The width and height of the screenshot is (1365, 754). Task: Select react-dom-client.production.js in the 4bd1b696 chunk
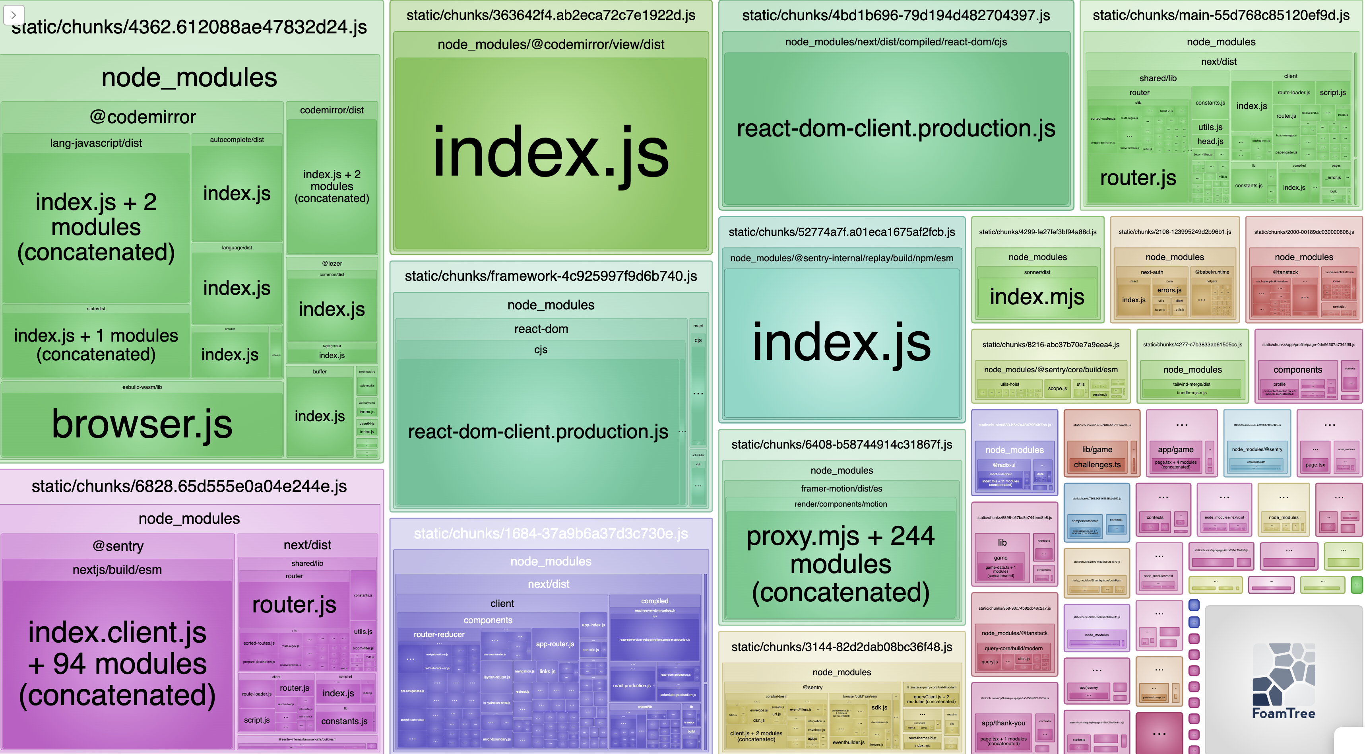[896, 128]
